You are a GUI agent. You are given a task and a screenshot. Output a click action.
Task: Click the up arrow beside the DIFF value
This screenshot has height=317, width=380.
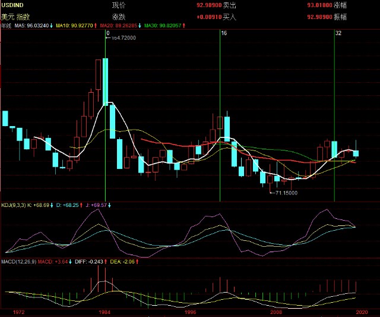106,262
